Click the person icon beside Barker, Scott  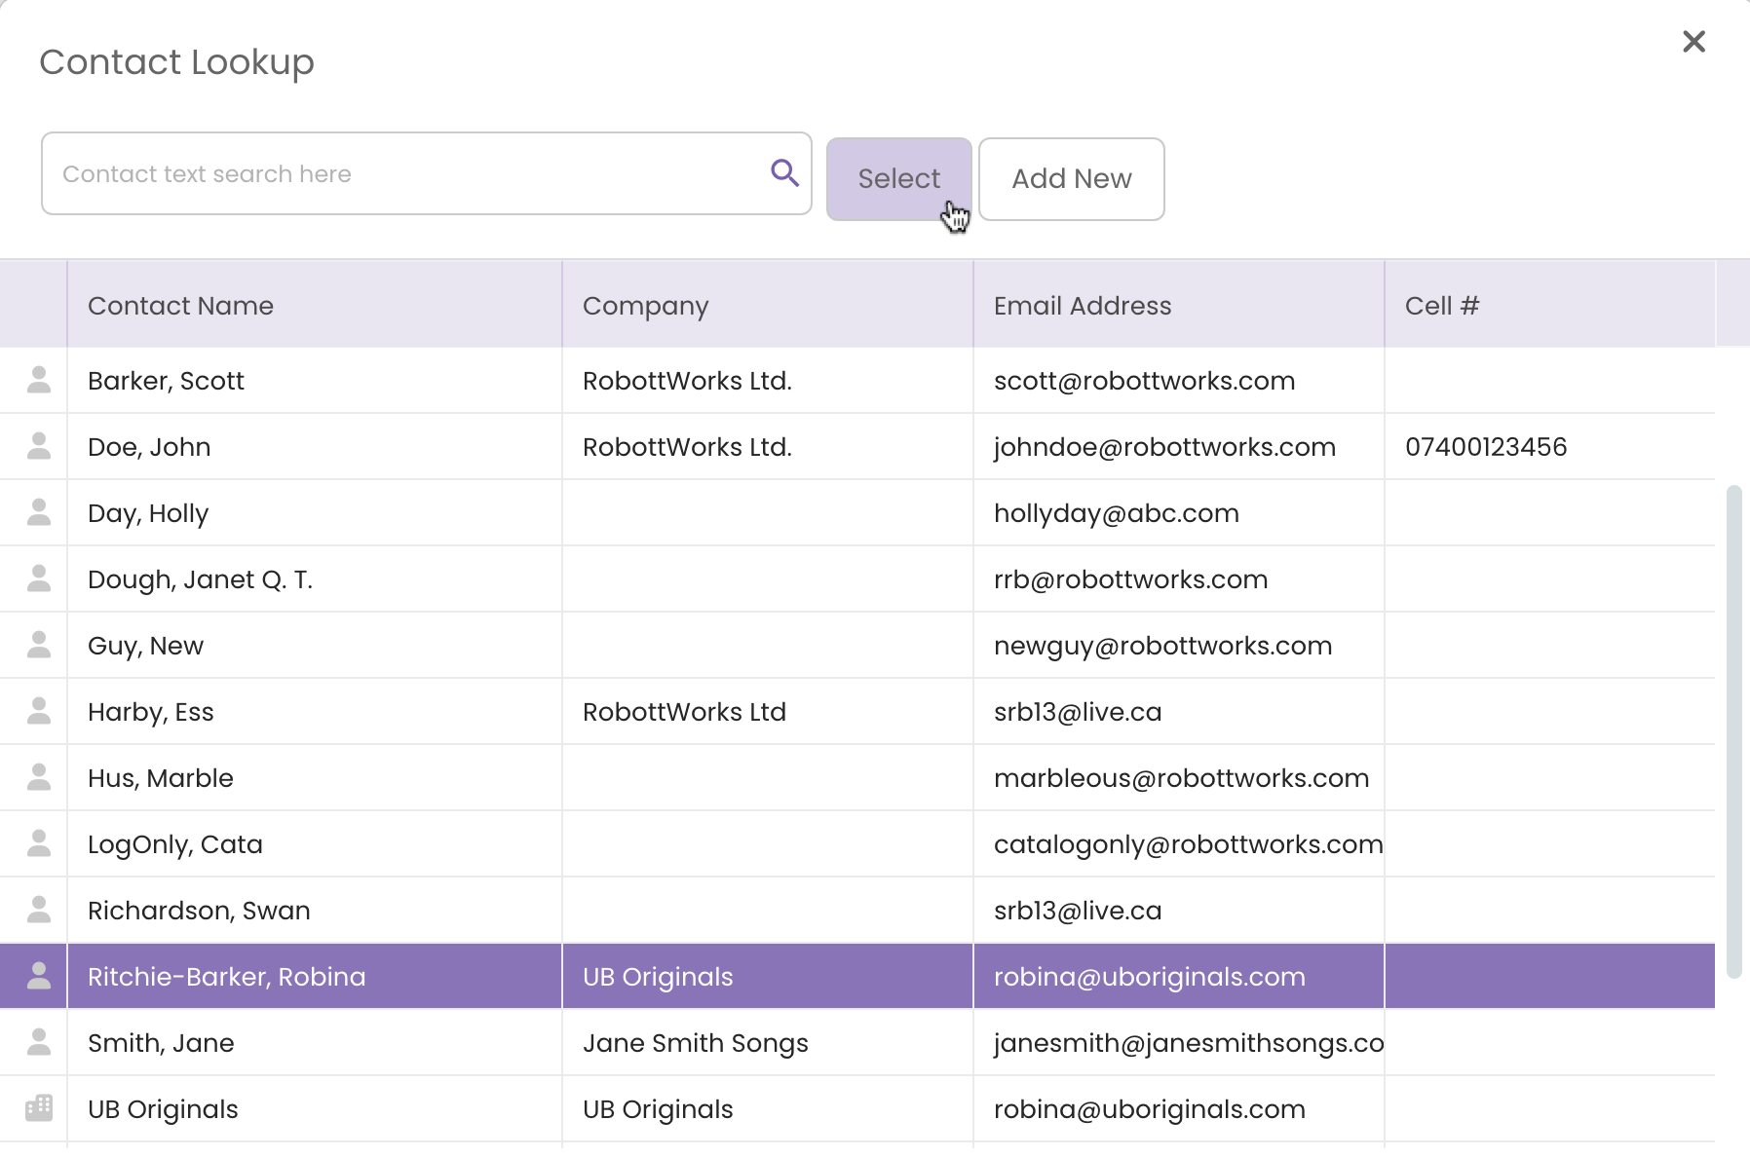(39, 380)
